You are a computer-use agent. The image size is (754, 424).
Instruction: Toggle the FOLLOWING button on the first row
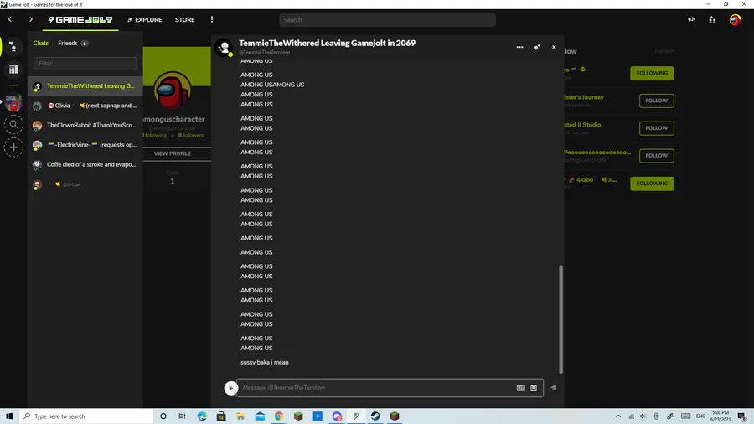(x=652, y=73)
